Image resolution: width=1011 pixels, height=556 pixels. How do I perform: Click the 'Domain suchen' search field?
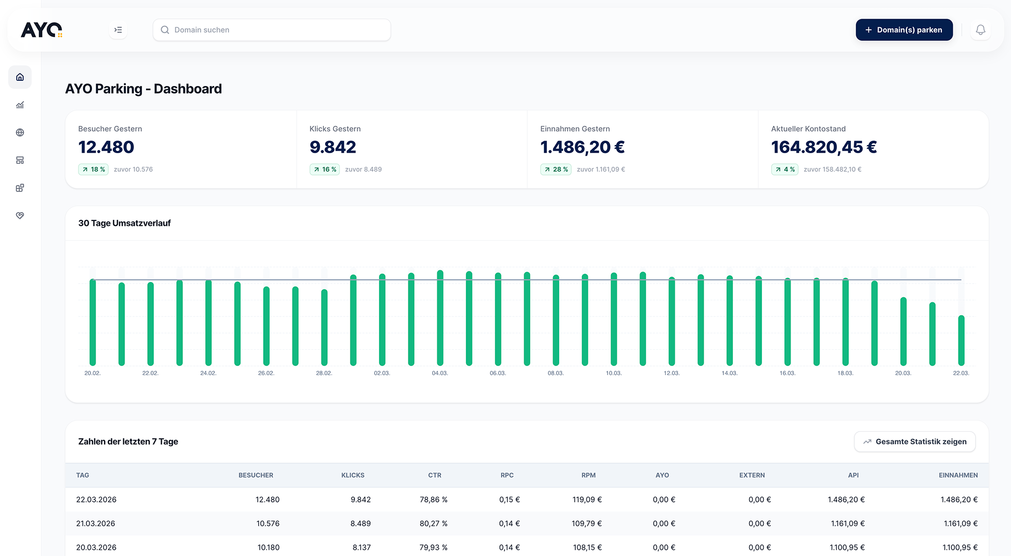tap(271, 30)
